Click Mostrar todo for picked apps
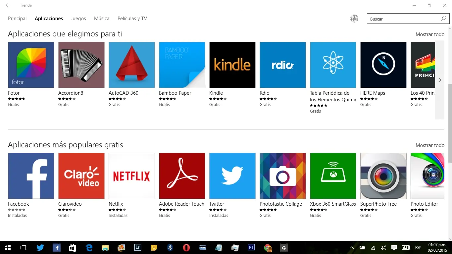452x254 pixels. pyautogui.click(x=430, y=34)
